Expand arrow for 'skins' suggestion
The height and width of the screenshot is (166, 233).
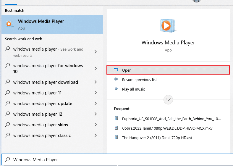pyautogui.click(x=96, y=125)
